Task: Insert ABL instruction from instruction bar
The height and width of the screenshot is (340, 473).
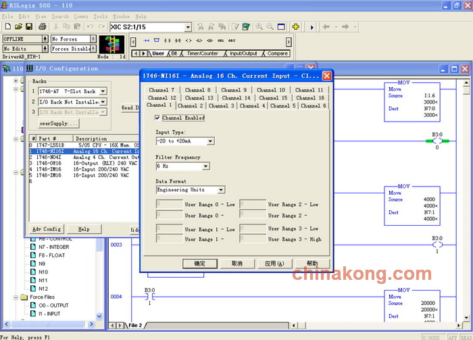Action: tap(221, 41)
